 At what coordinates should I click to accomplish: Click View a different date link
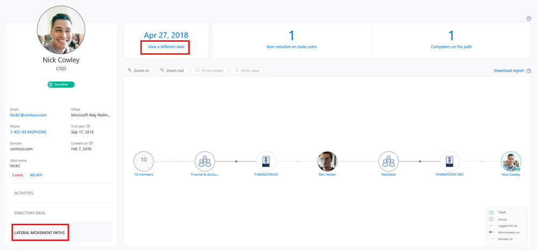point(166,47)
